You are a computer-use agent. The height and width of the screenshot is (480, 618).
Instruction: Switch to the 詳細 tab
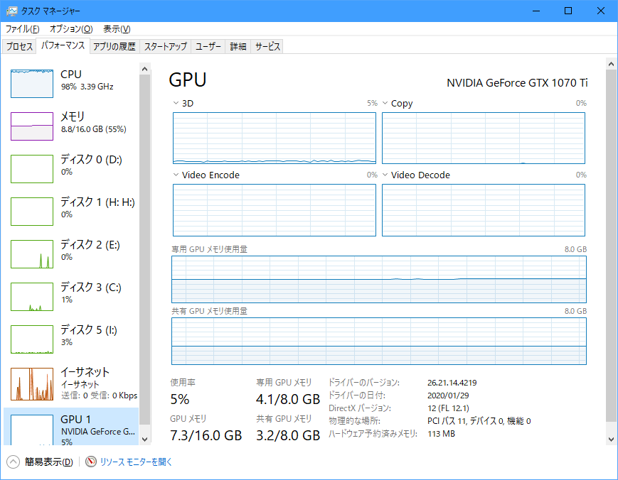coord(238,46)
